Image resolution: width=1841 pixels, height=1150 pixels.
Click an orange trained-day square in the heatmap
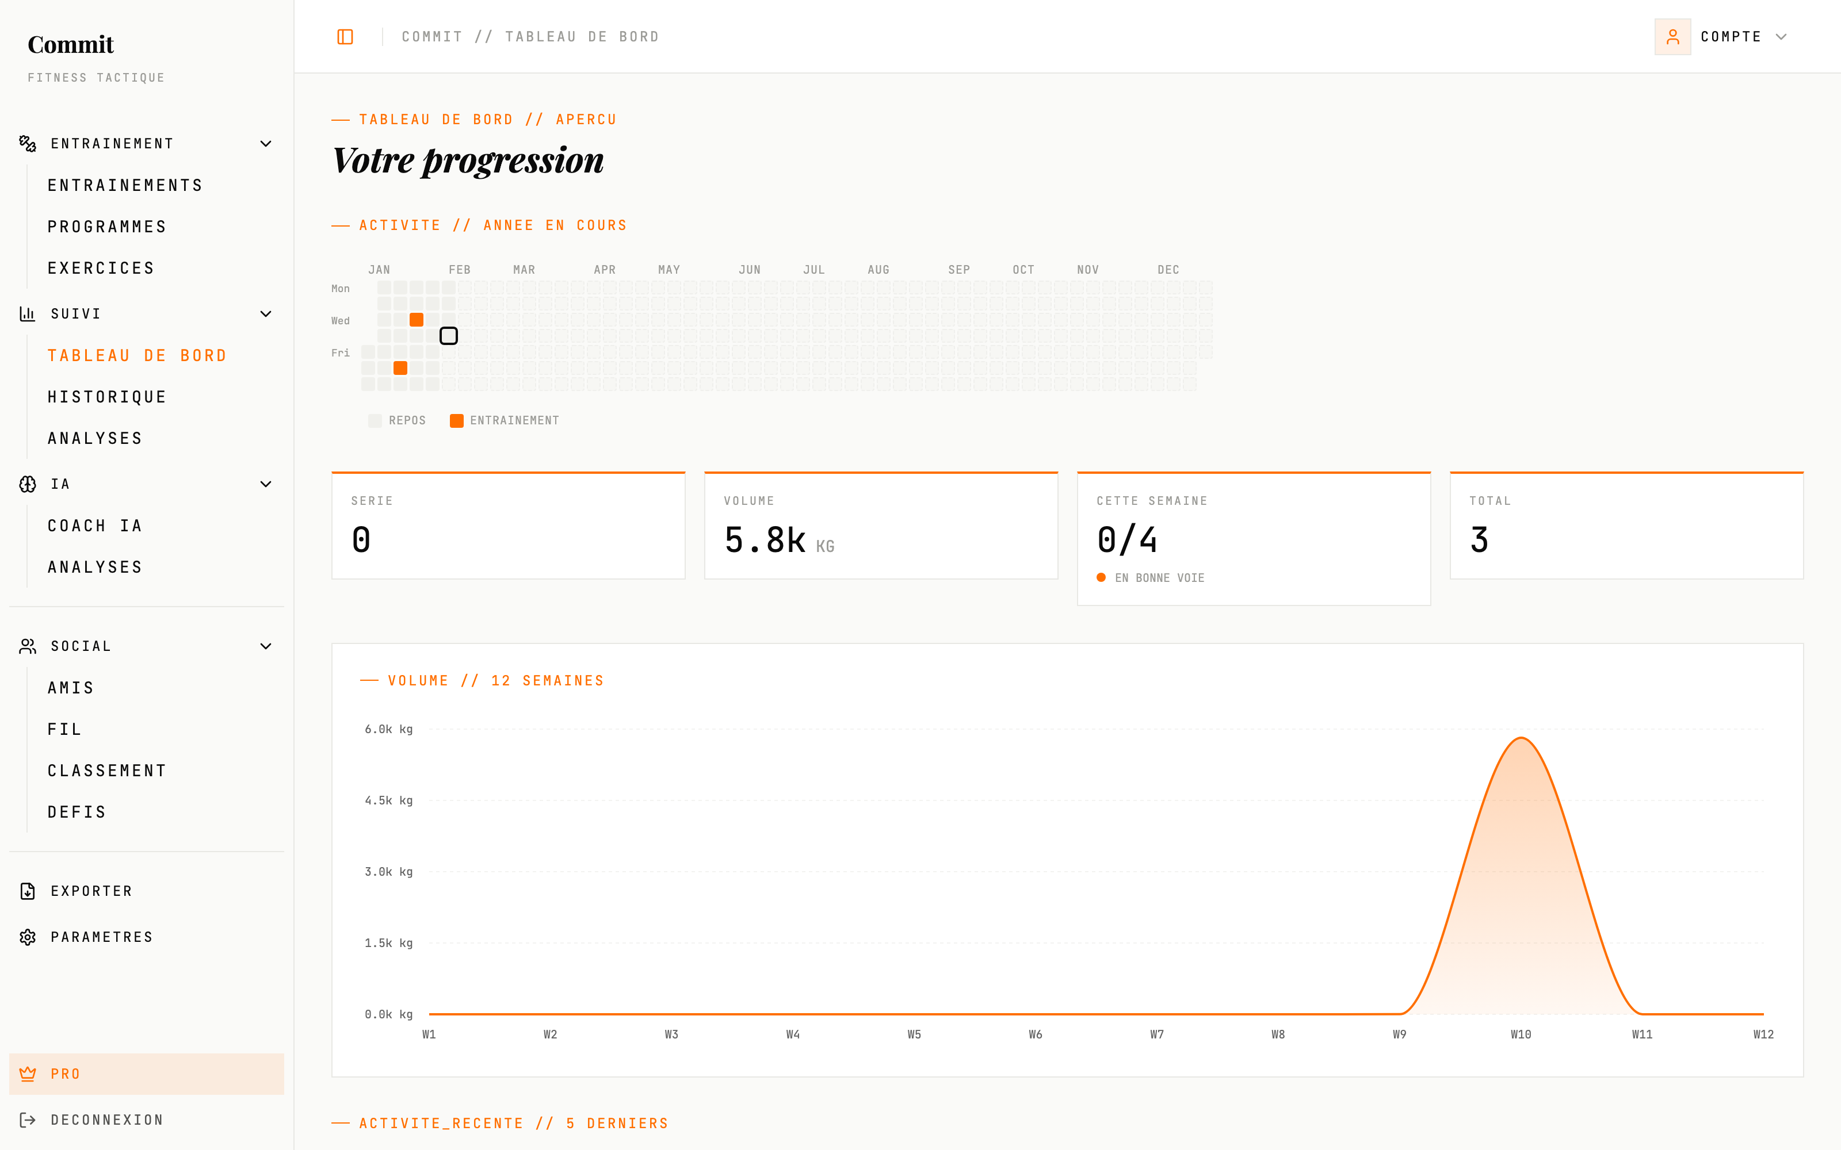click(416, 320)
